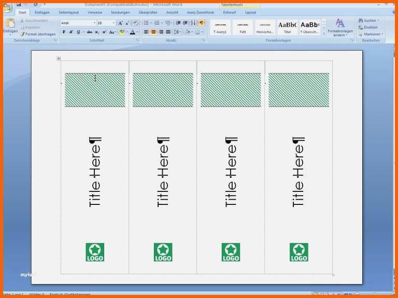
Task: Click the Einfügen paste icon
Action: [10, 24]
